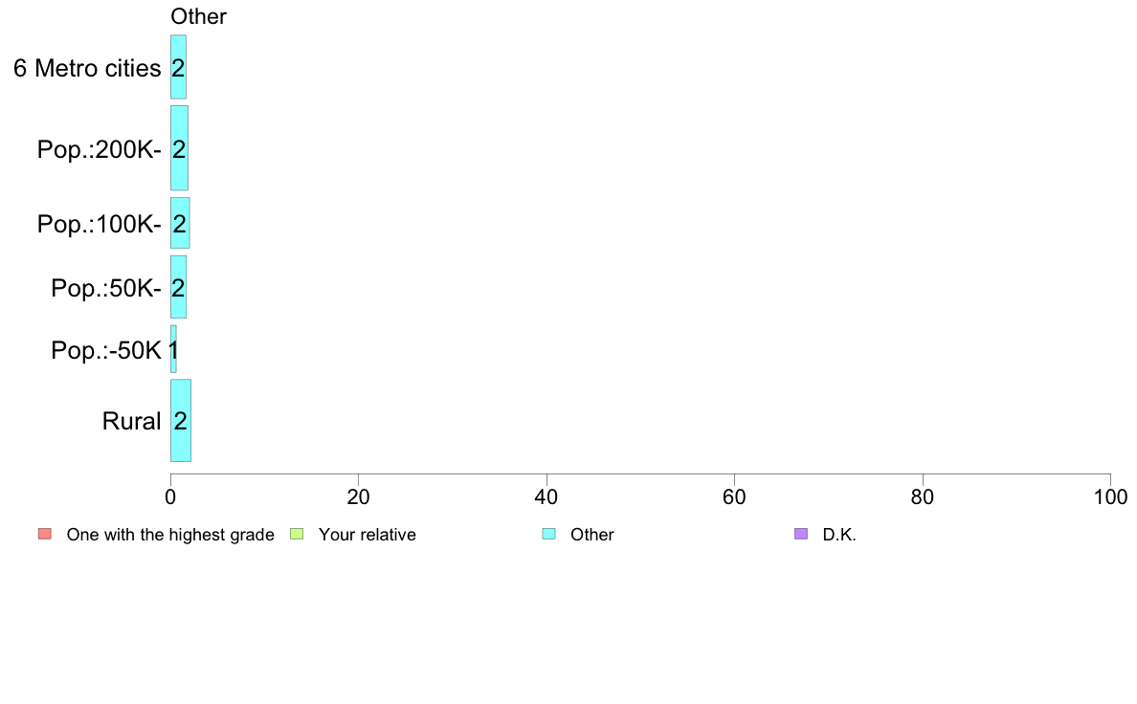Select the '6 Metro cities' bar
Screen dimensions: 1137x704
(x=178, y=67)
